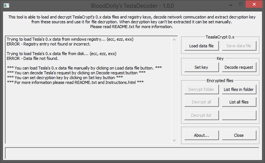Click the log scrollbar up arrow
Viewport: 265px width, 163px height.
(x=174, y=40)
